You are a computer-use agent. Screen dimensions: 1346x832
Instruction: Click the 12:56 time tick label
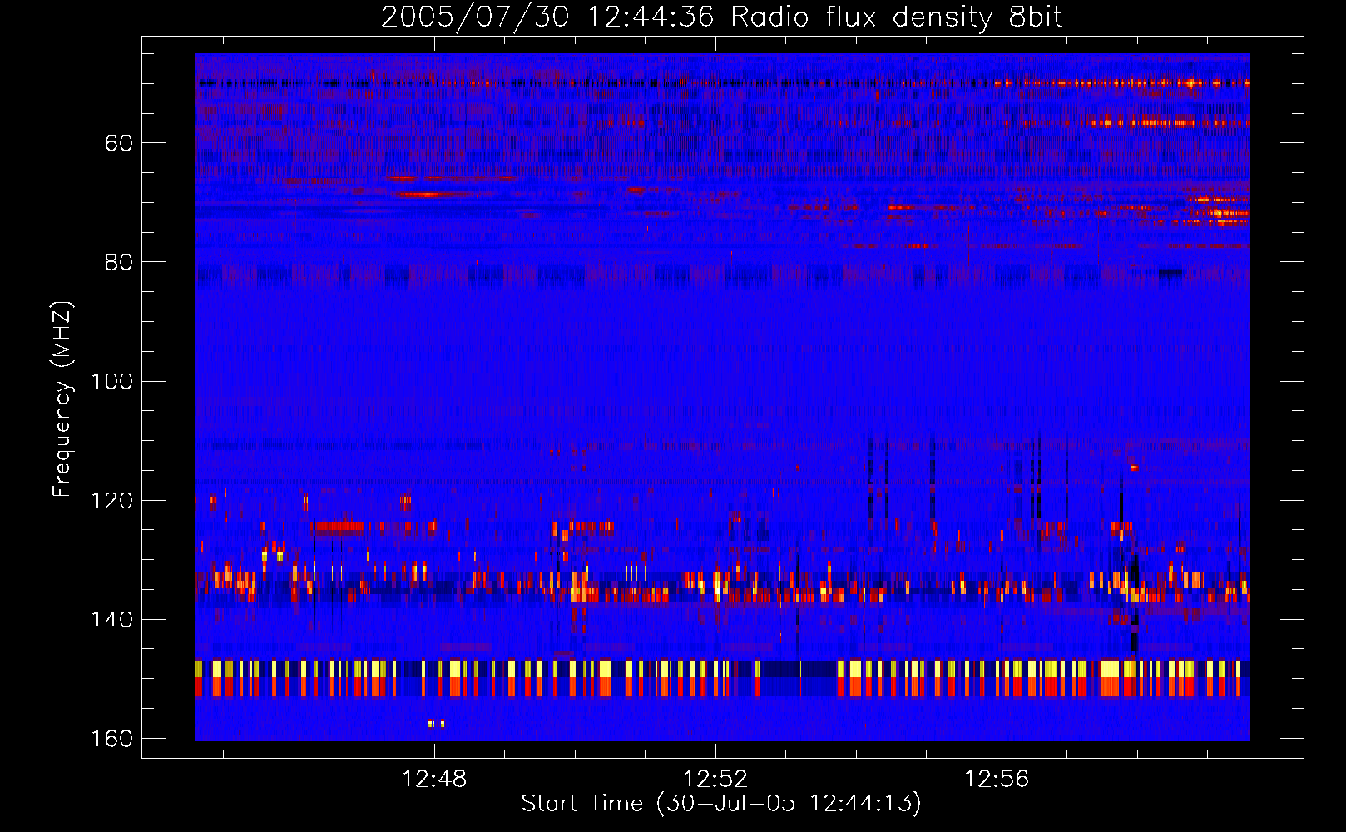997,780
